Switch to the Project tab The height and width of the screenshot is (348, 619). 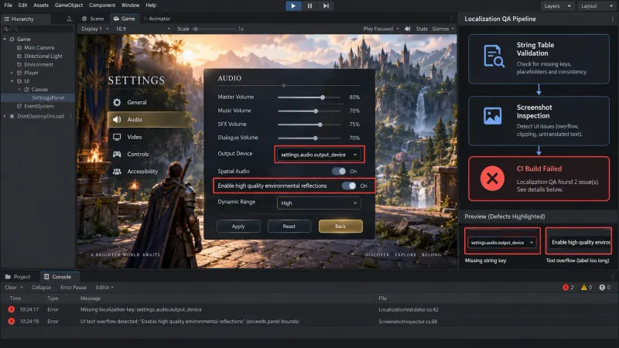coord(18,277)
